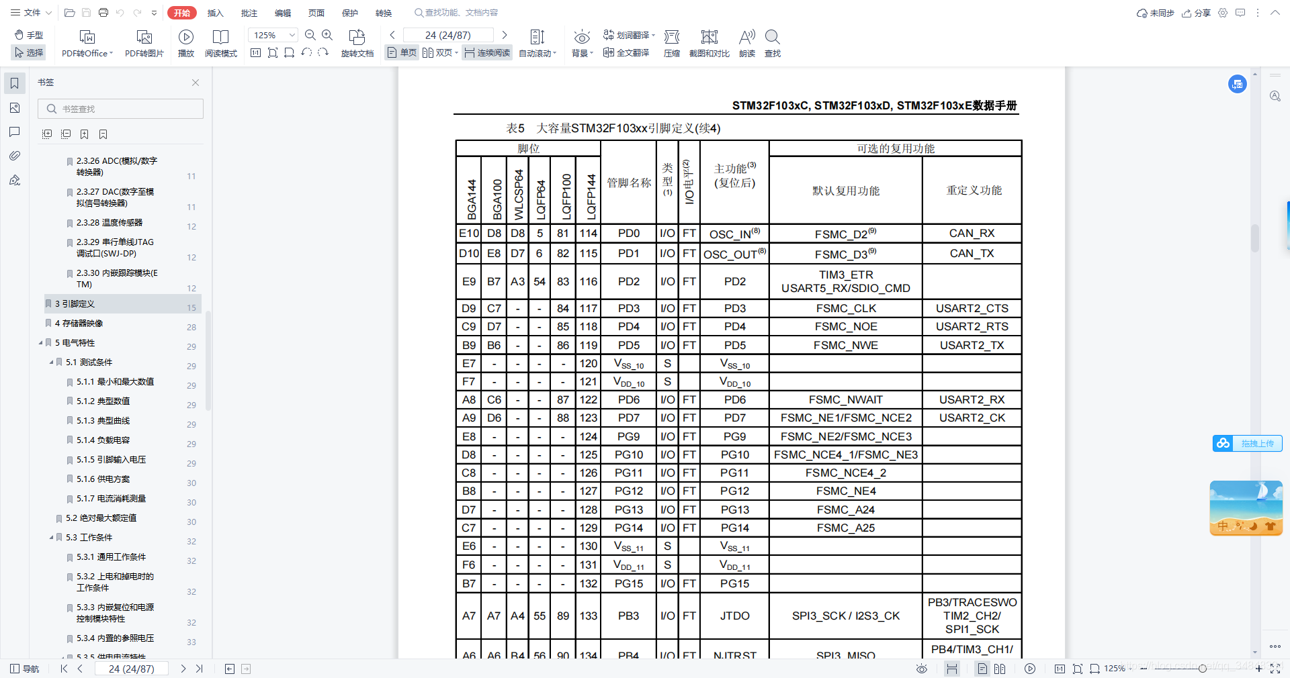The image size is (1290, 678).
Task: Click the 书签查找 bookmark search field
Action: point(121,109)
